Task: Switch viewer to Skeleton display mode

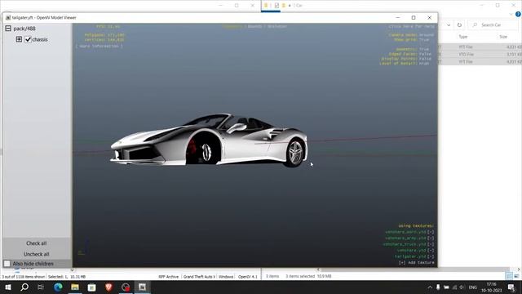Action: pyautogui.click(x=277, y=26)
